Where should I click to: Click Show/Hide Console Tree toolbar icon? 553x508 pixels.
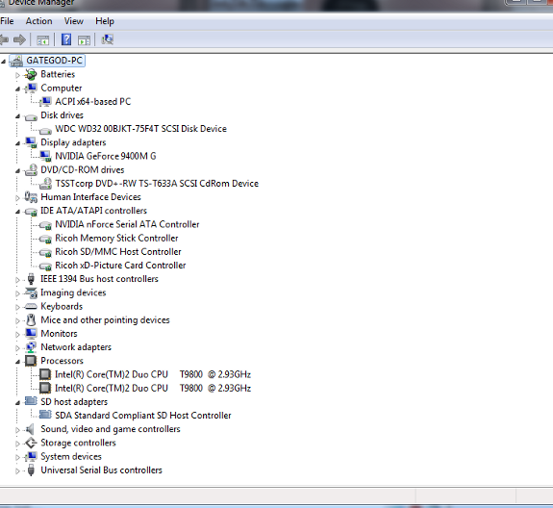43,39
